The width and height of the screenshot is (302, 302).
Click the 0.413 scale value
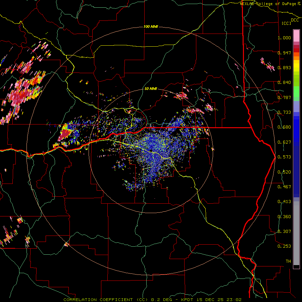[284, 202]
